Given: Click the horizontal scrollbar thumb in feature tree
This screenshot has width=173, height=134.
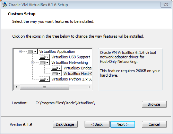Looking at the screenshot, I should tap(44, 87).
